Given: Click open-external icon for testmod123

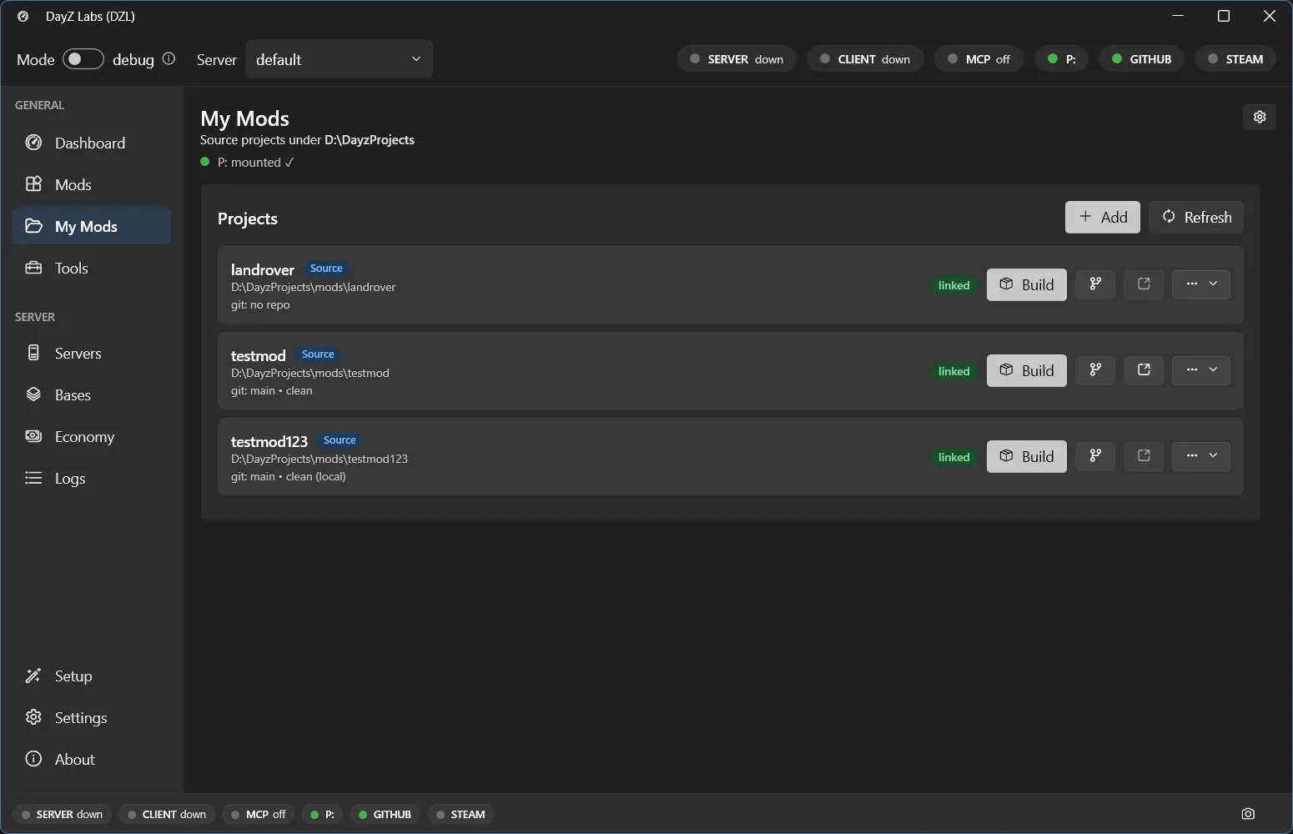Looking at the screenshot, I should pyautogui.click(x=1144, y=456).
